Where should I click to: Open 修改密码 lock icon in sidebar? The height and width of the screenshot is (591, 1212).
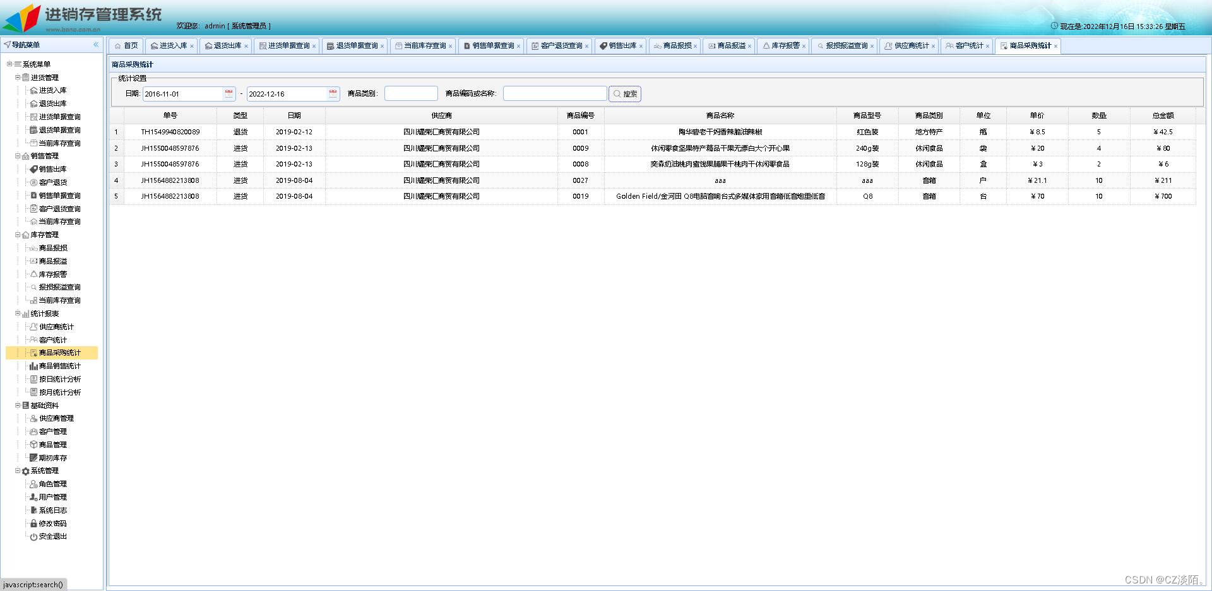pos(34,524)
